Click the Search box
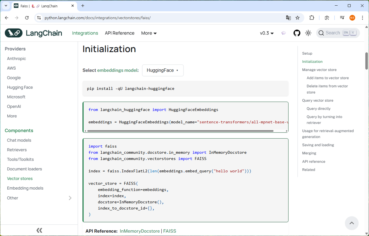The image size is (369, 236). coord(338,33)
